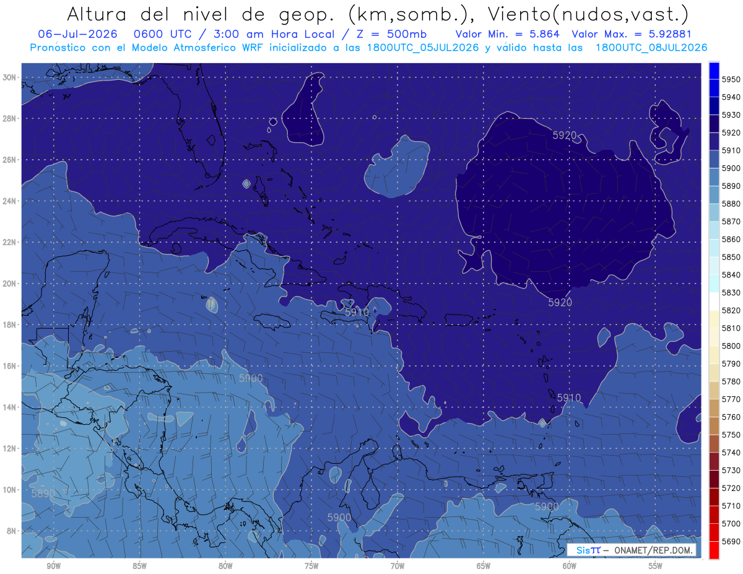Click the brown swatch between 5760 and 5750

click(x=714, y=426)
